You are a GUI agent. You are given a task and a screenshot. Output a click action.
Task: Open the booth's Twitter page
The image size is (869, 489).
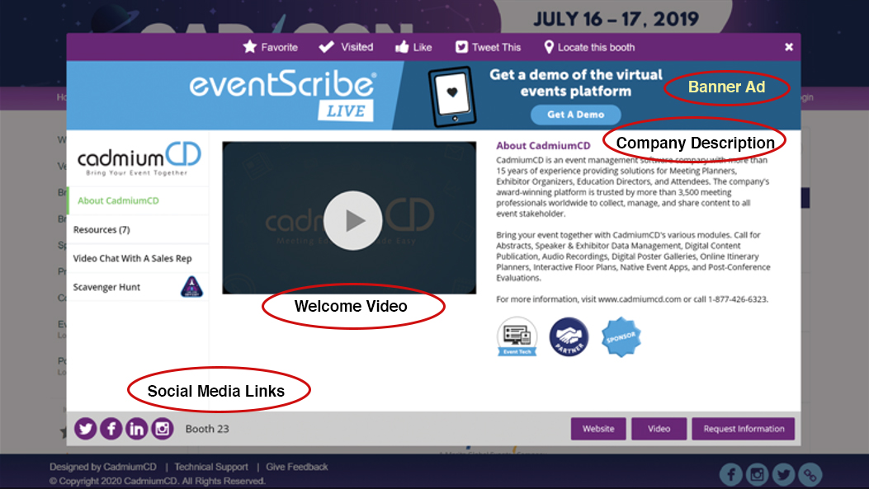click(x=85, y=429)
